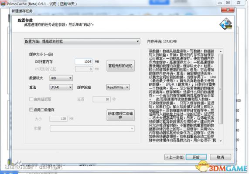Expand the disabled volume dropdown under 大小
The width and height of the screenshot is (249, 174).
tap(92, 128)
